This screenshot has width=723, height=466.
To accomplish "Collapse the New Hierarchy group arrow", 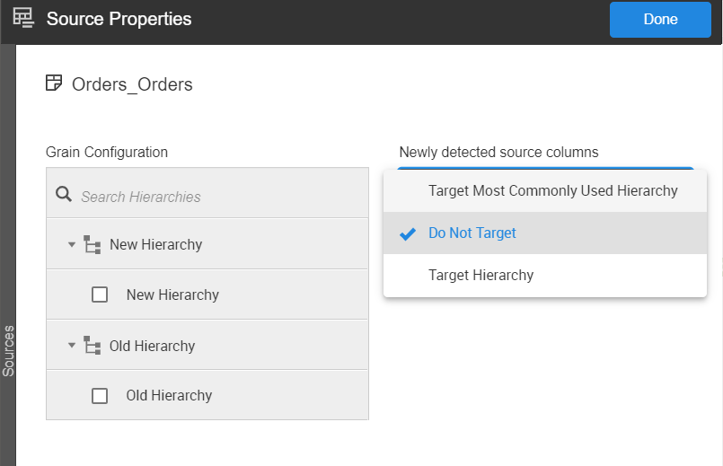I will coord(72,244).
